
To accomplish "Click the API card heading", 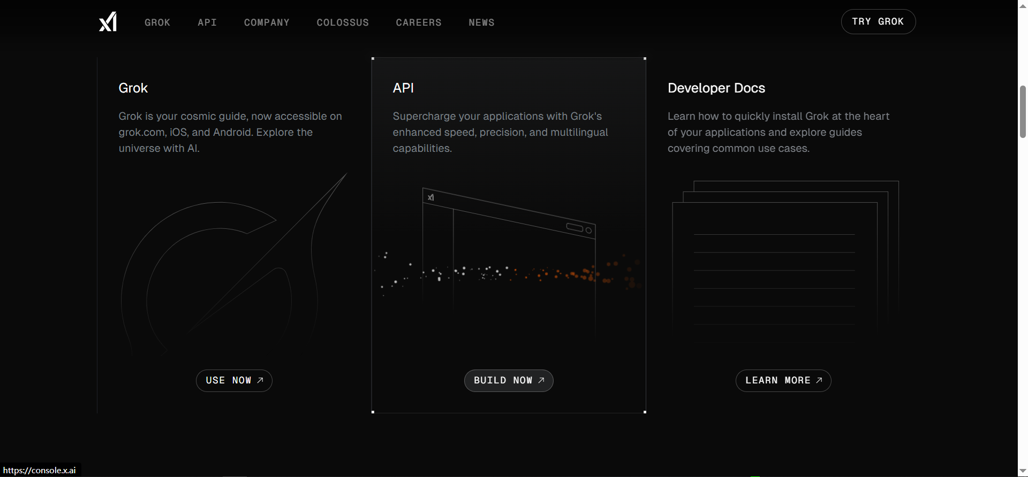I will click(x=403, y=88).
